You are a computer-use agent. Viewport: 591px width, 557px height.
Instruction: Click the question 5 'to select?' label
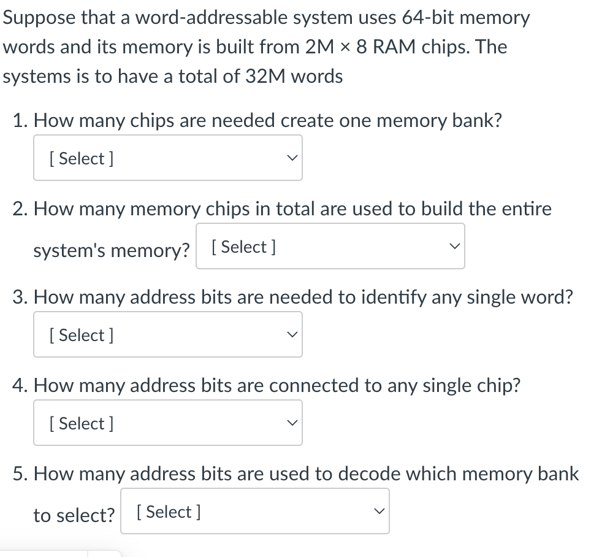click(x=74, y=515)
